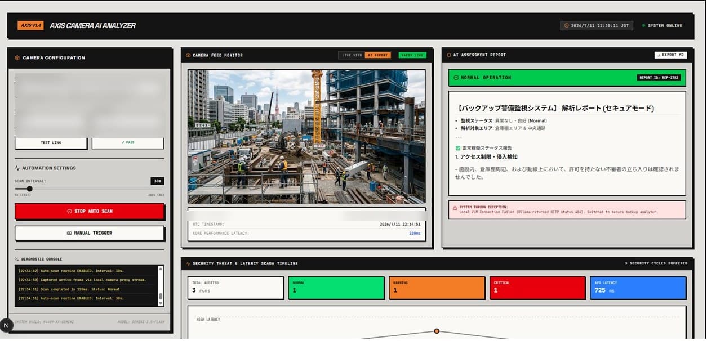Click the 'Model: Gemini-3.5-Flash' footer text
707x341 pixels.
point(141,322)
